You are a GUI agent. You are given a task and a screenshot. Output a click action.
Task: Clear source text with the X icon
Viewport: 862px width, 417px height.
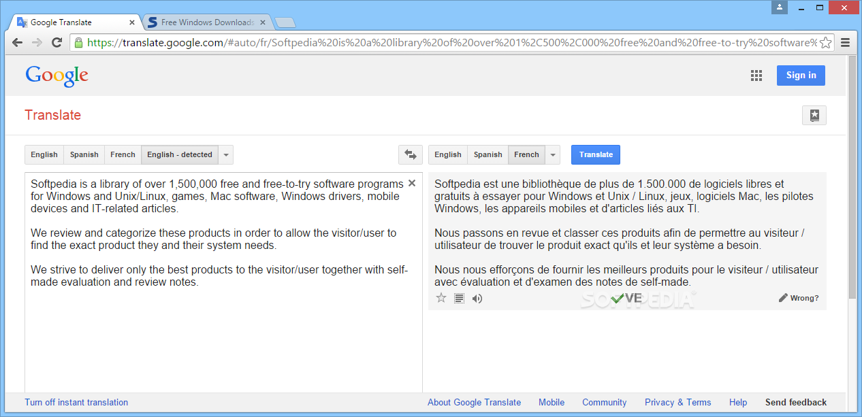tap(411, 183)
